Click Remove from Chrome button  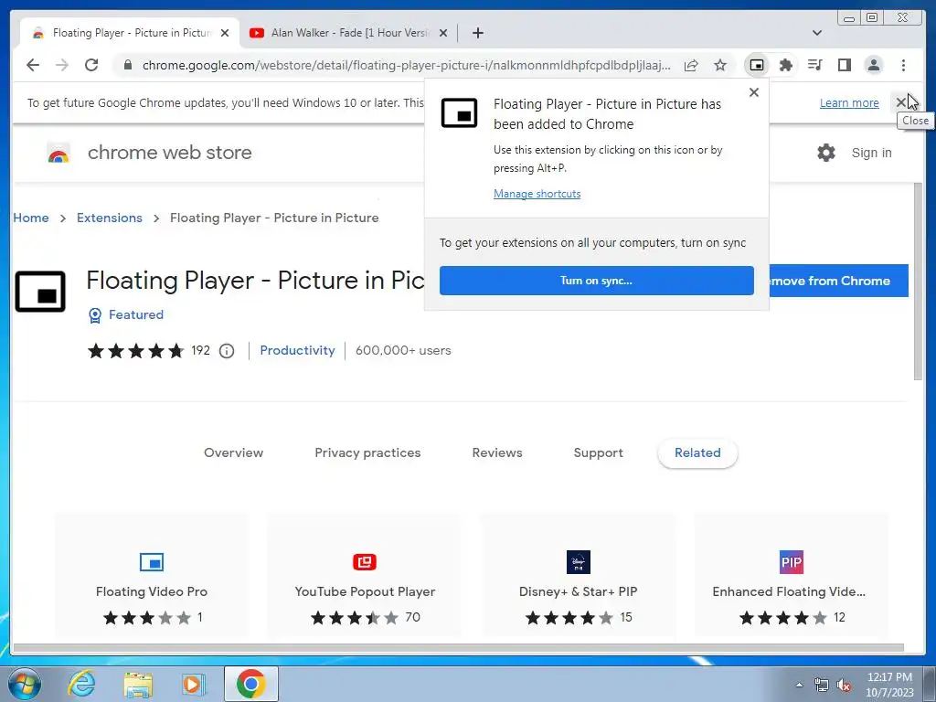839,281
